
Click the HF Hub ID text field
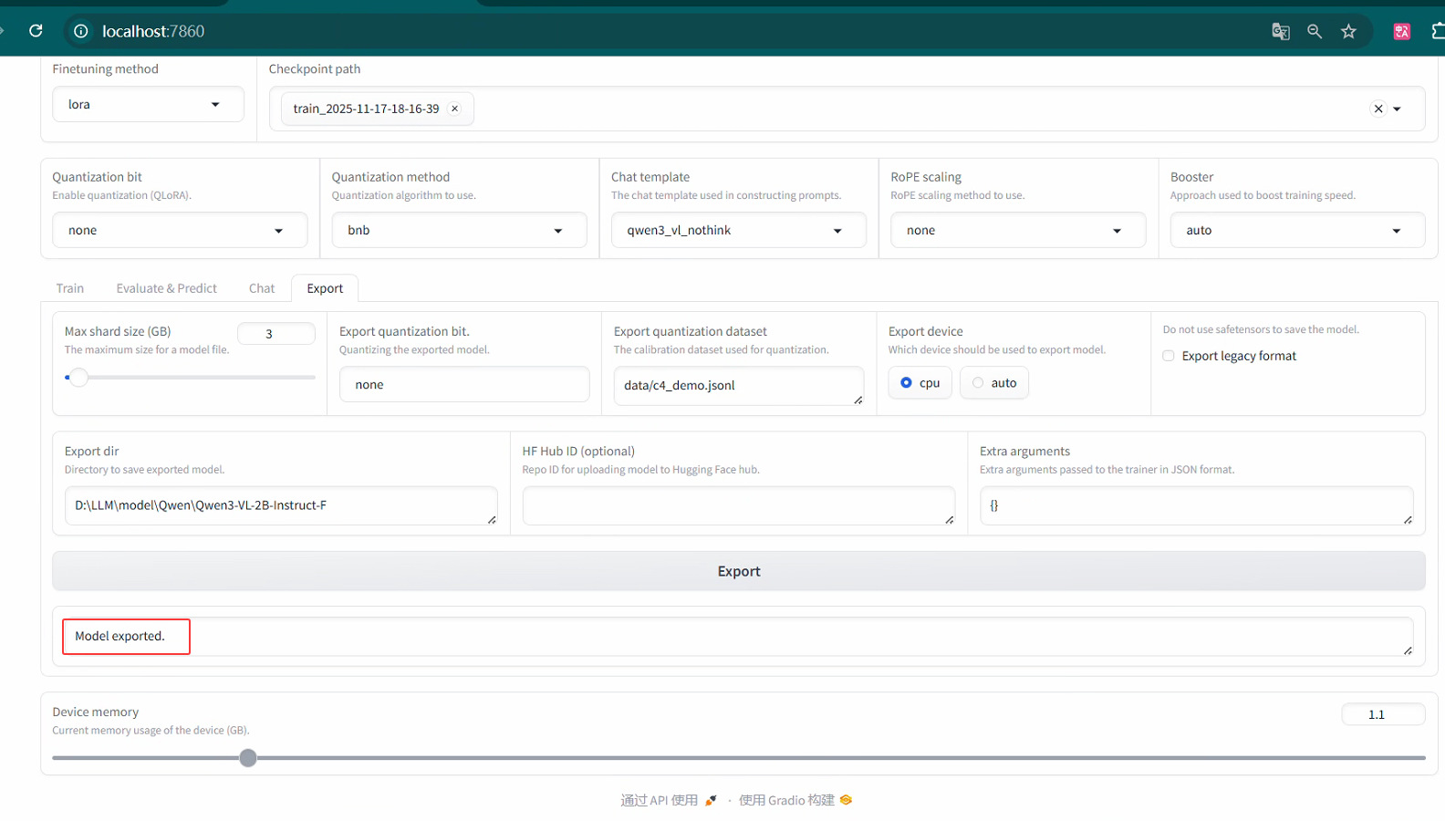pyautogui.click(x=738, y=505)
